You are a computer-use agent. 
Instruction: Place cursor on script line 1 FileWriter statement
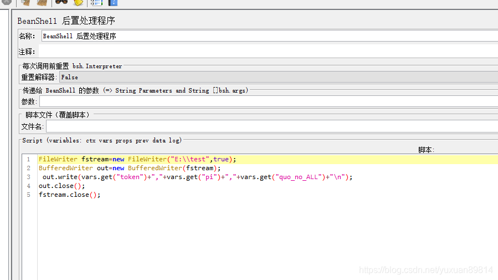[137, 159]
